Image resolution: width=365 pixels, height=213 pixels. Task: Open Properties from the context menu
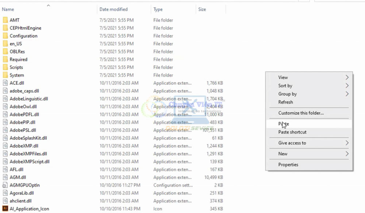pos(288,164)
